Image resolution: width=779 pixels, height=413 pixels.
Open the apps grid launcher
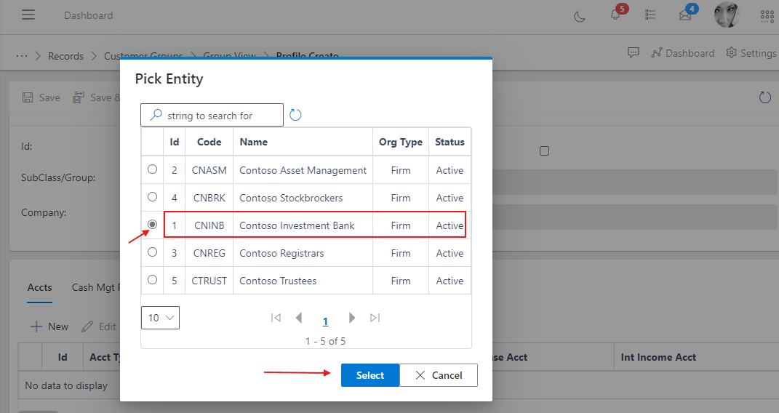(767, 16)
